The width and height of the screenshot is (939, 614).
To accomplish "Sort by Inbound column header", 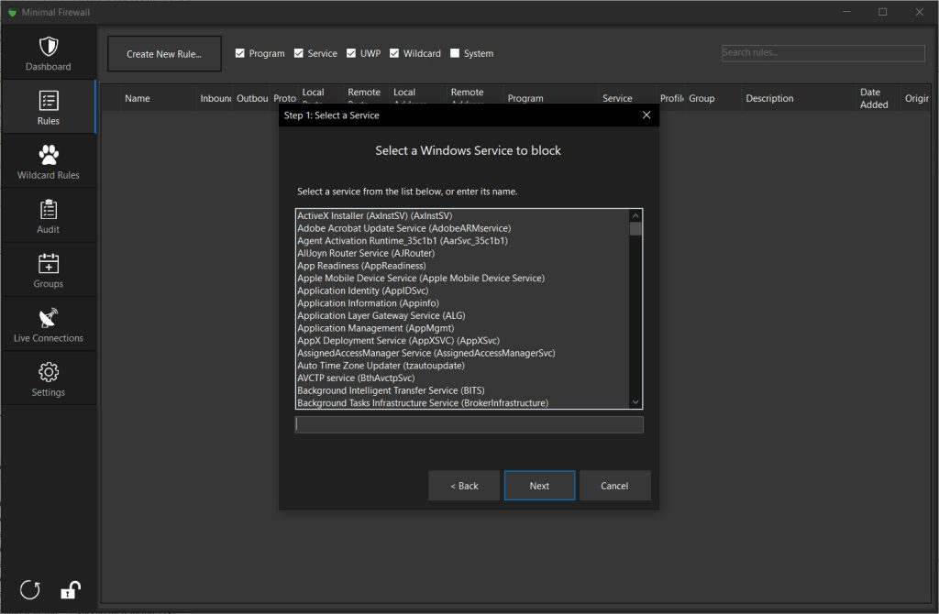I will [215, 98].
